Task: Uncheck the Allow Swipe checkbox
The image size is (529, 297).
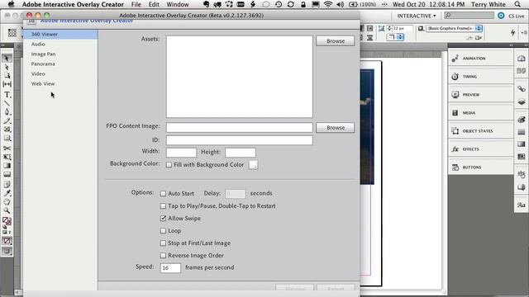Action: point(164,218)
